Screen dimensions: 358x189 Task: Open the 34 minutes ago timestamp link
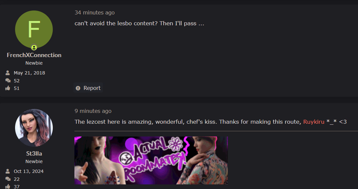point(94,12)
